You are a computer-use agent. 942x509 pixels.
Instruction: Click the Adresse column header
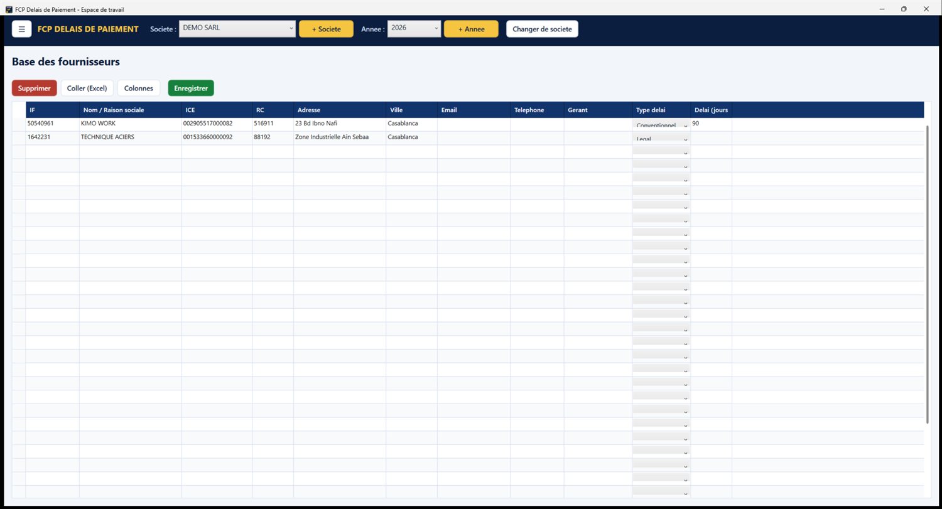340,110
